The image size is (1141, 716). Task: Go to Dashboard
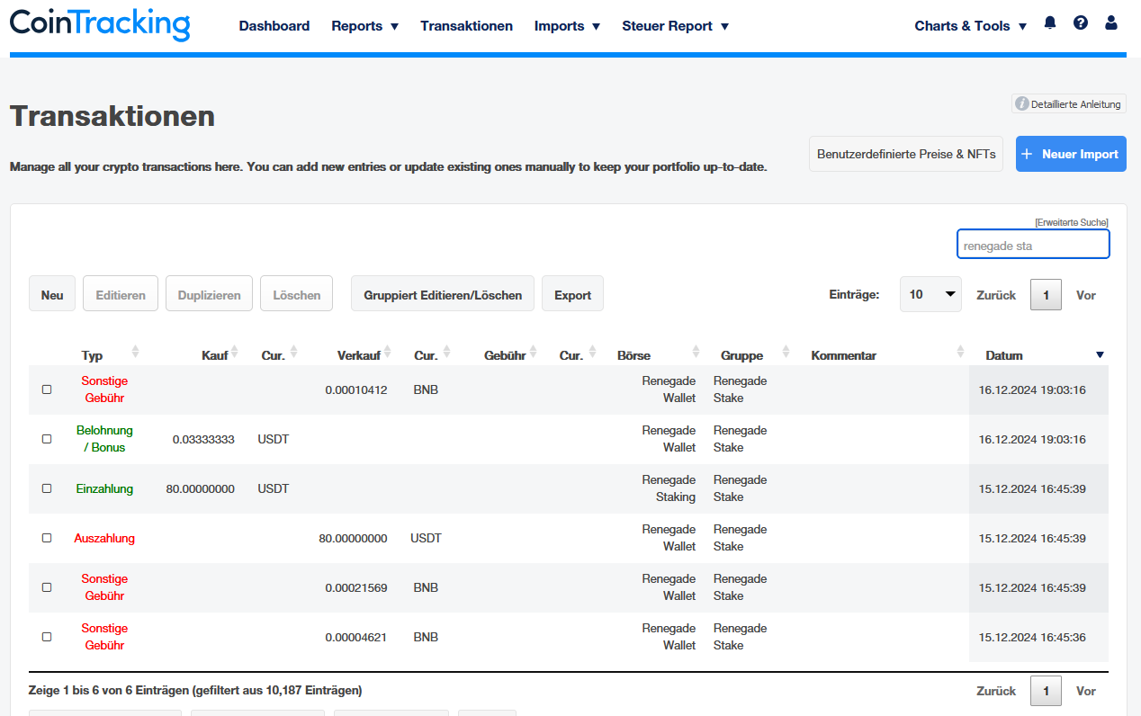pyautogui.click(x=274, y=26)
